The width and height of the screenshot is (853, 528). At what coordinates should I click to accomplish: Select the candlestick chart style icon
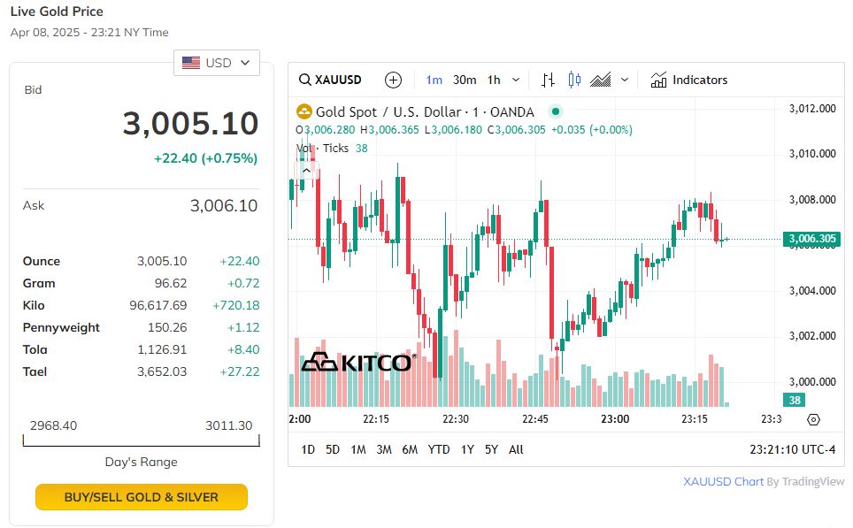573,80
